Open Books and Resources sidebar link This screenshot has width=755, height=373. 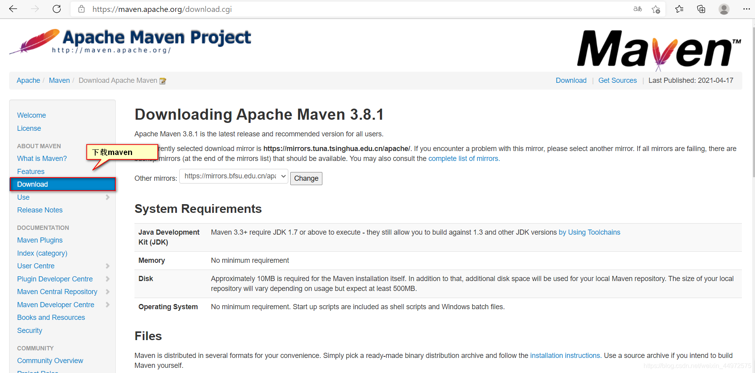[51, 318]
